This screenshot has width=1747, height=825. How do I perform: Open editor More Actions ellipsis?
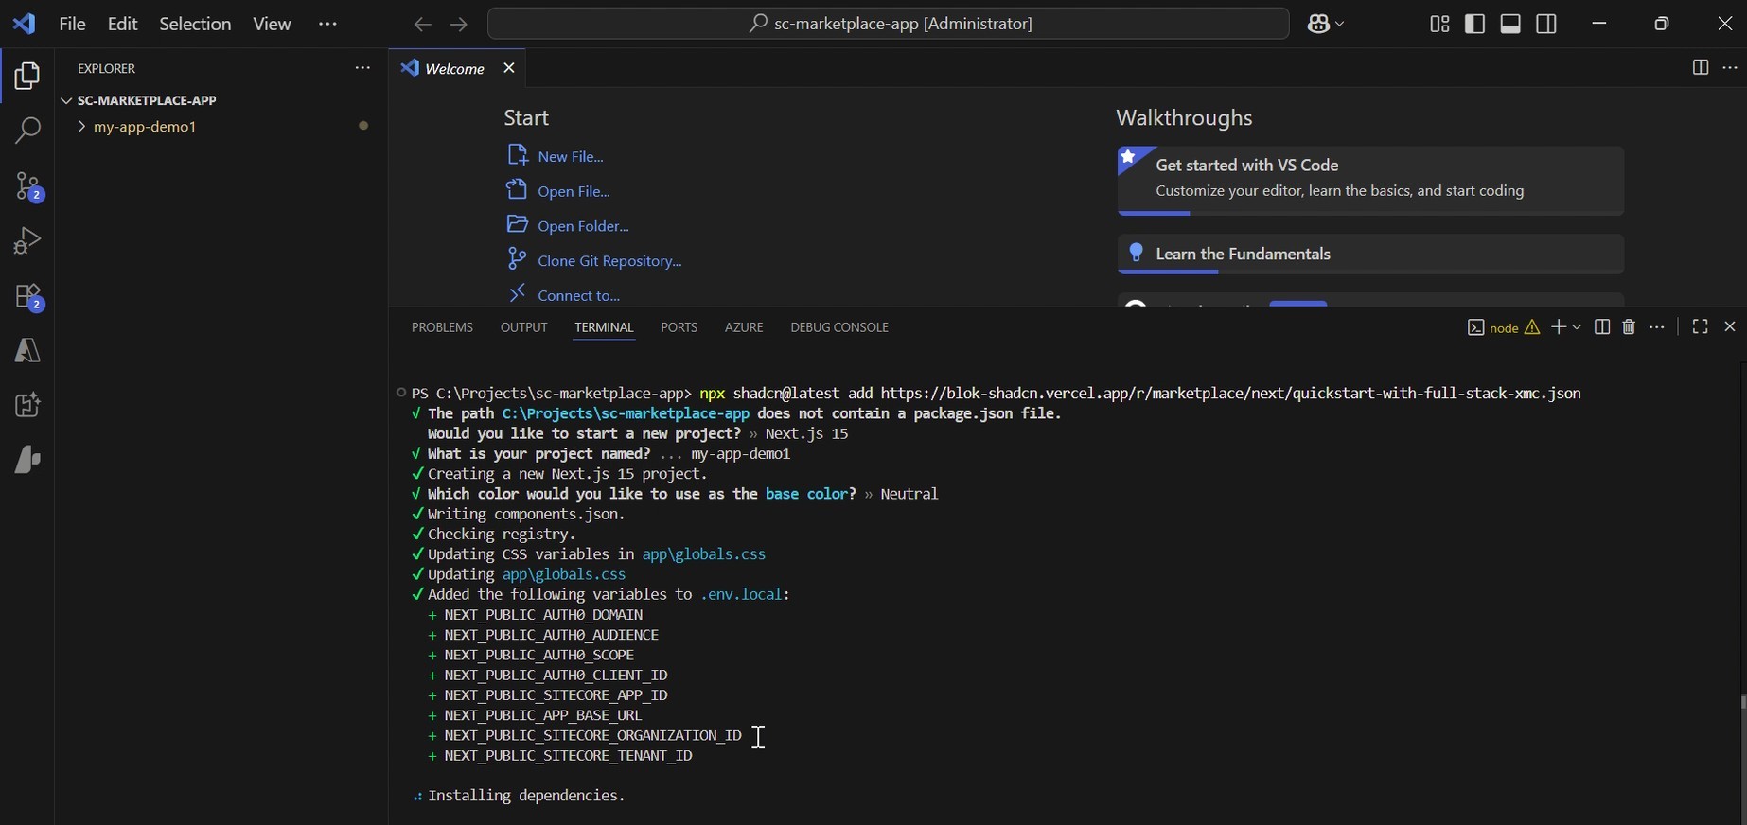(1730, 68)
